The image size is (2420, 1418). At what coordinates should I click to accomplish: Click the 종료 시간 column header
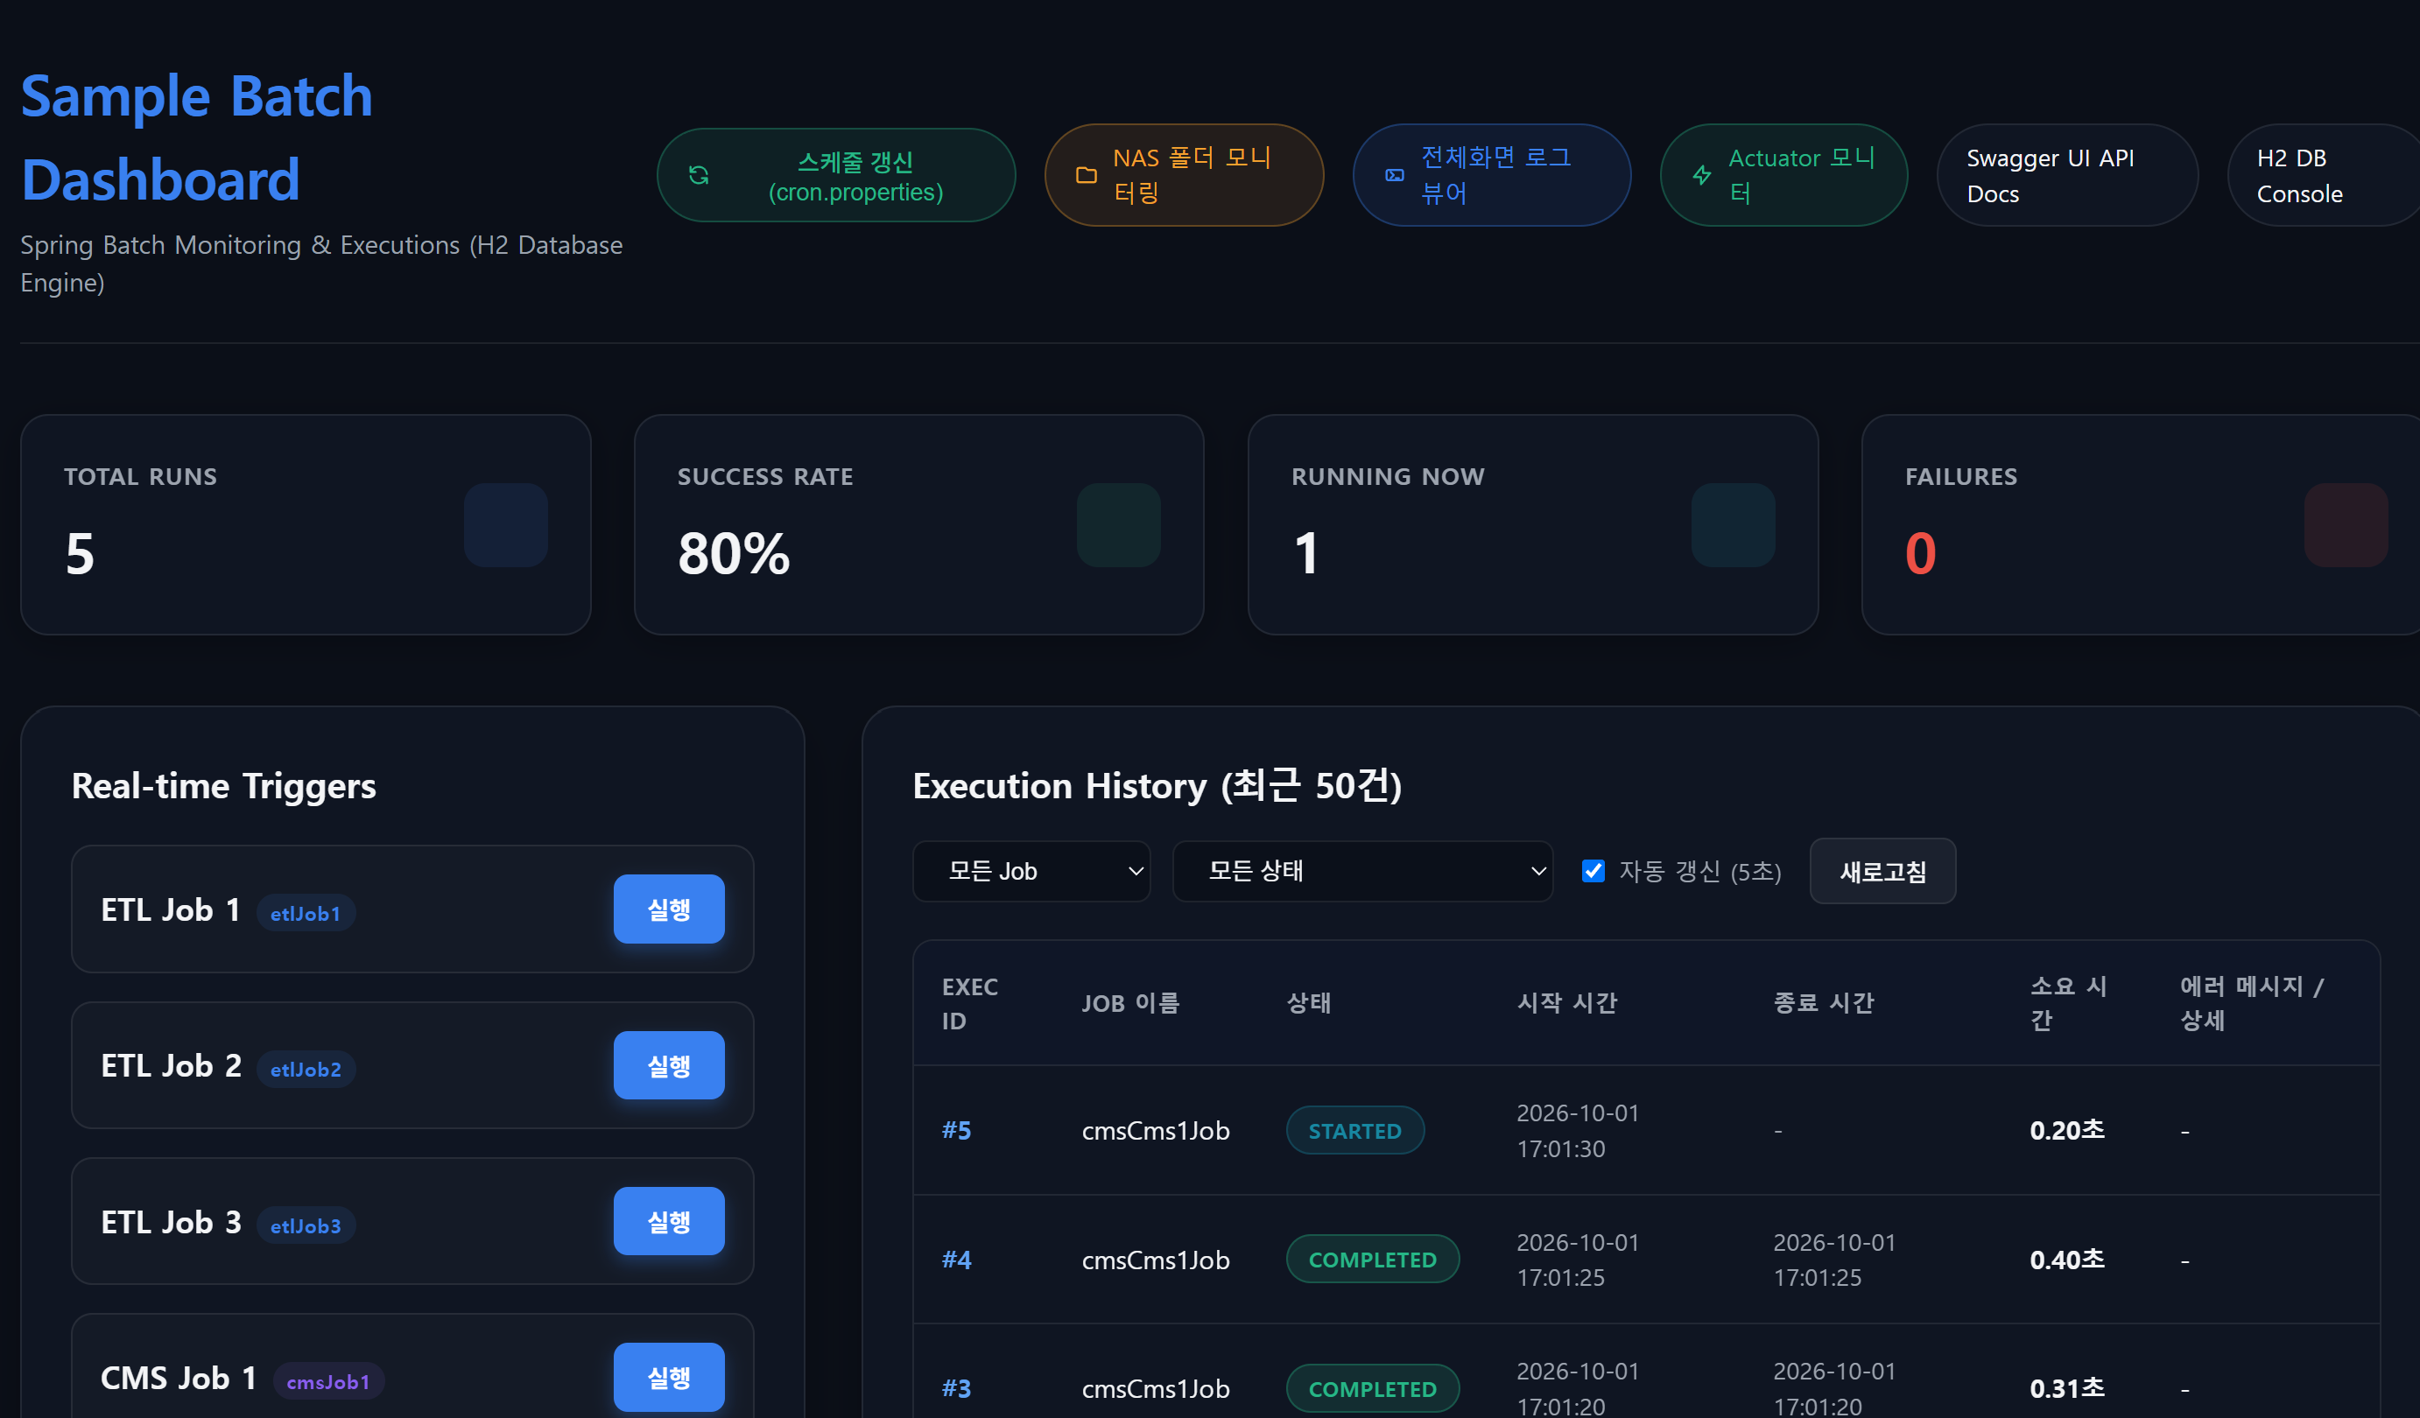1824,1003
